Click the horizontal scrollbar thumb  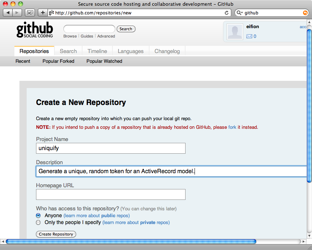131,241
